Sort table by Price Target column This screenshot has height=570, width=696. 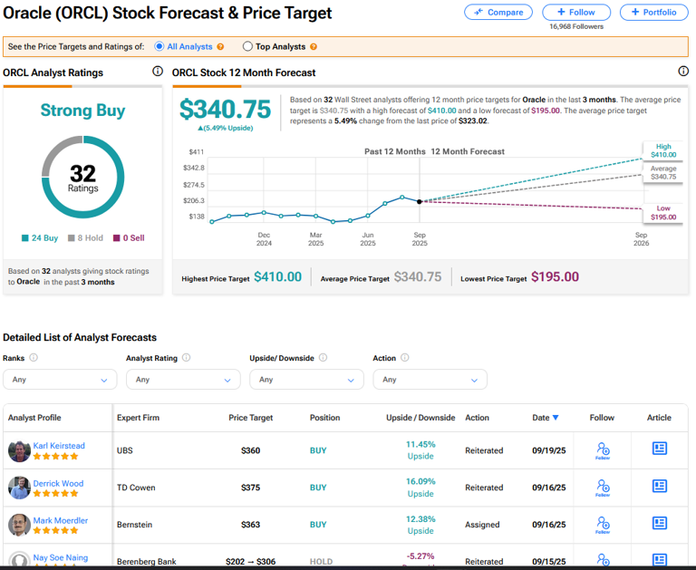250,418
